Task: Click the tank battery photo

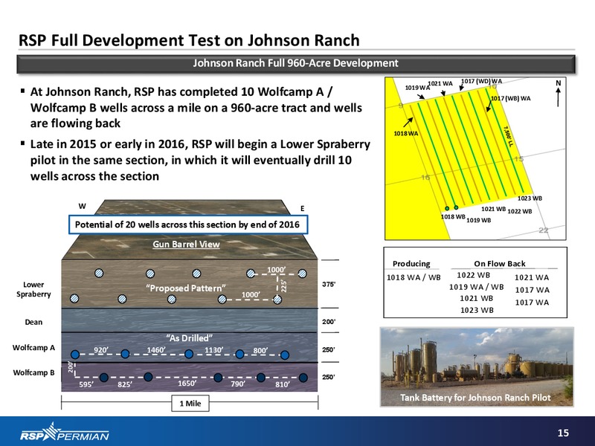Action: pos(477,366)
